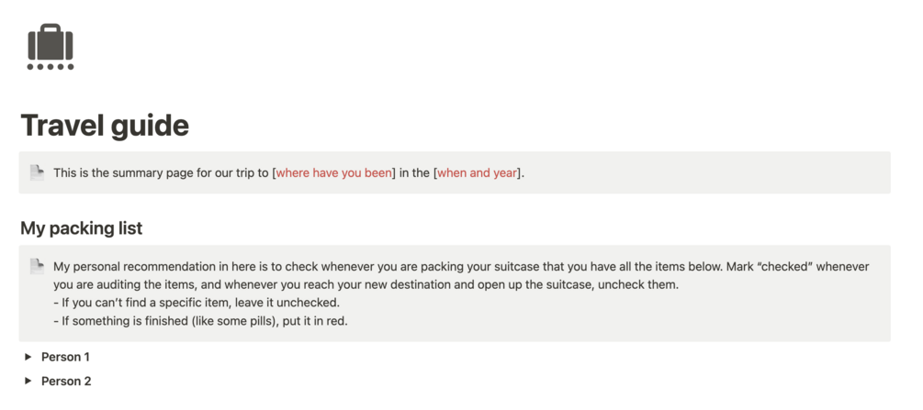This screenshot has width=923, height=410.
Task: Select the red 'where have you been' placeholder
Action: (x=333, y=172)
